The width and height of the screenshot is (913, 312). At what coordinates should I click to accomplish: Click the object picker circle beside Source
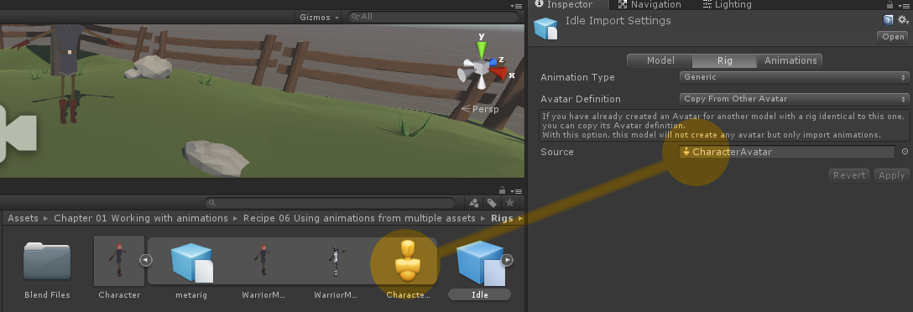(905, 151)
